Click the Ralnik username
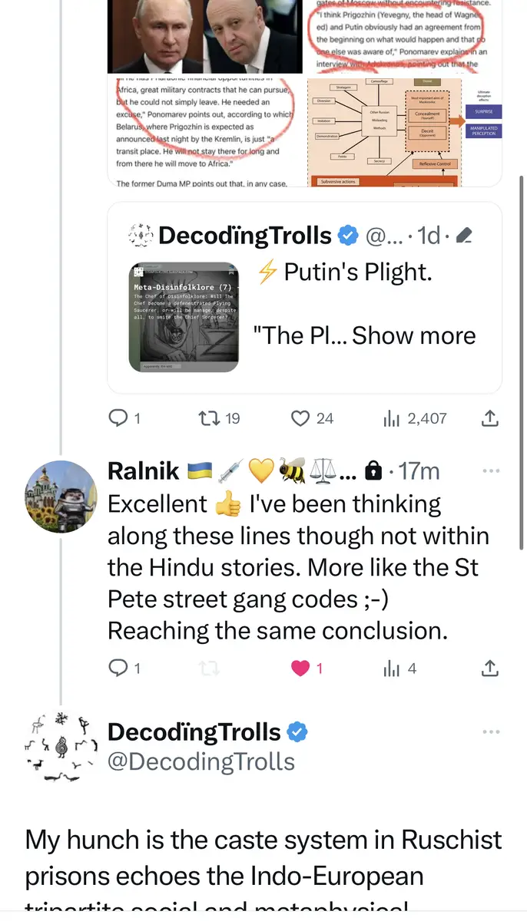Image resolution: width=527 pixels, height=921 pixels. click(x=143, y=470)
